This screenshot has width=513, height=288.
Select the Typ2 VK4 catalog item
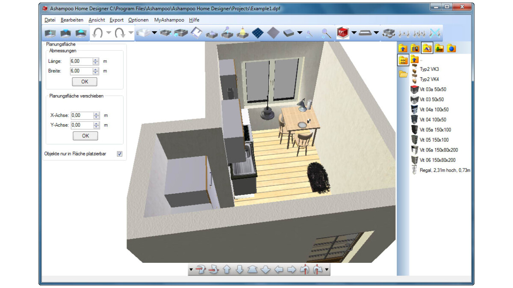coord(429,79)
